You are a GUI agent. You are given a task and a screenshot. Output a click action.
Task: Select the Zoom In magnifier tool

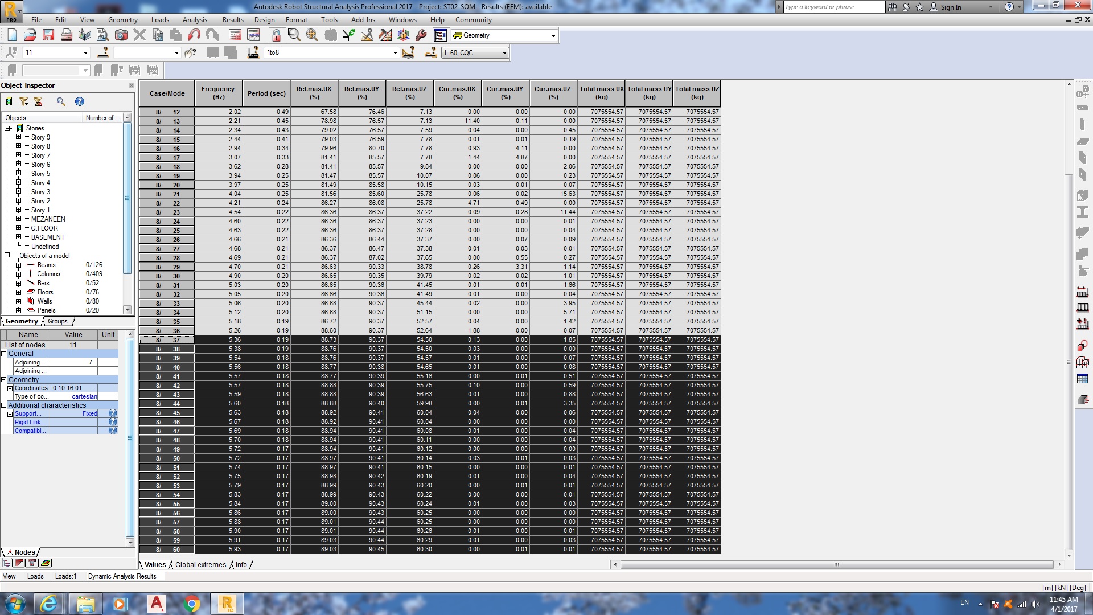pyautogui.click(x=294, y=35)
